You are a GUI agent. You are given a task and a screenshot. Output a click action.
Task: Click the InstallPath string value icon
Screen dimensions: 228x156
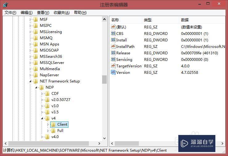[113, 46]
